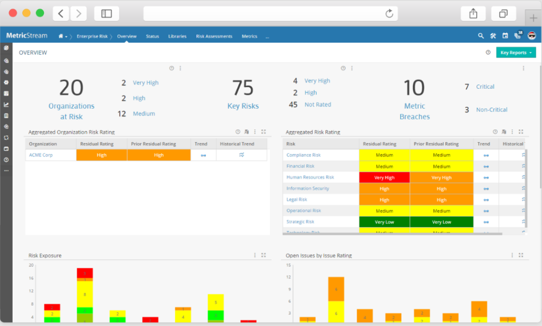This screenshot has height=326, width=542.
Task: Click the red Very High rating cell for Human Resources Risk
Action: pos(384,177)
